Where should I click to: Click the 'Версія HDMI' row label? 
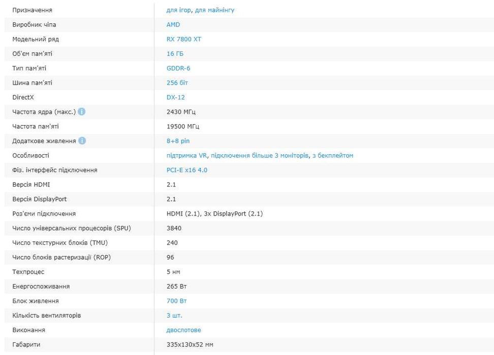(x=31, y=185)
